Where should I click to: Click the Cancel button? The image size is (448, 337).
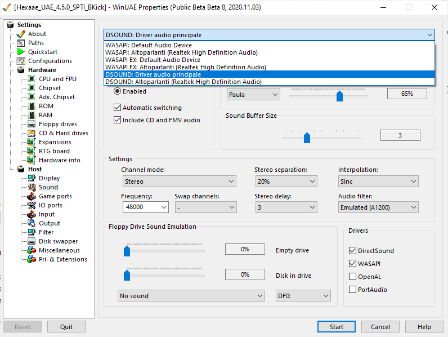(x=380, y=327)
